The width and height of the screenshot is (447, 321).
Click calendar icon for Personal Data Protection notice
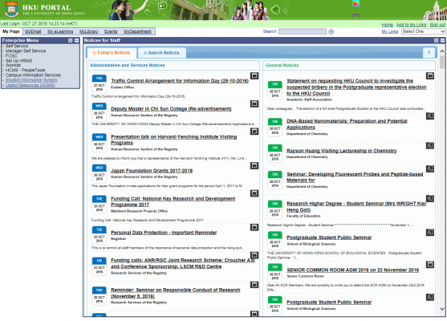[254, 227]
